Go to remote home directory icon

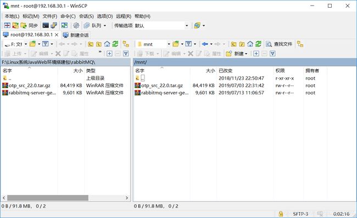point(250,44)
